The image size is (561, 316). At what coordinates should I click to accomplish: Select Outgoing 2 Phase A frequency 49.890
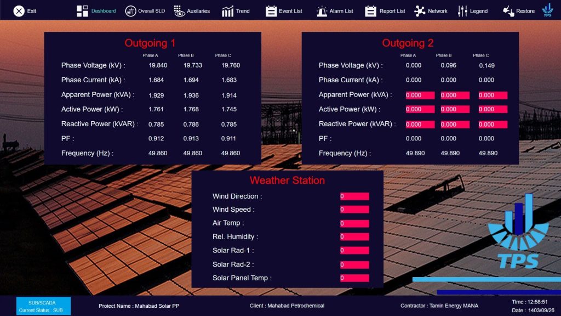(415, 153)
